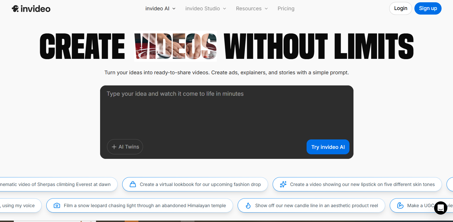This screenshot has height=222, width=453.
Task: Click the camera icon on snow leopard prompt
Action: [x=57, y=205]
